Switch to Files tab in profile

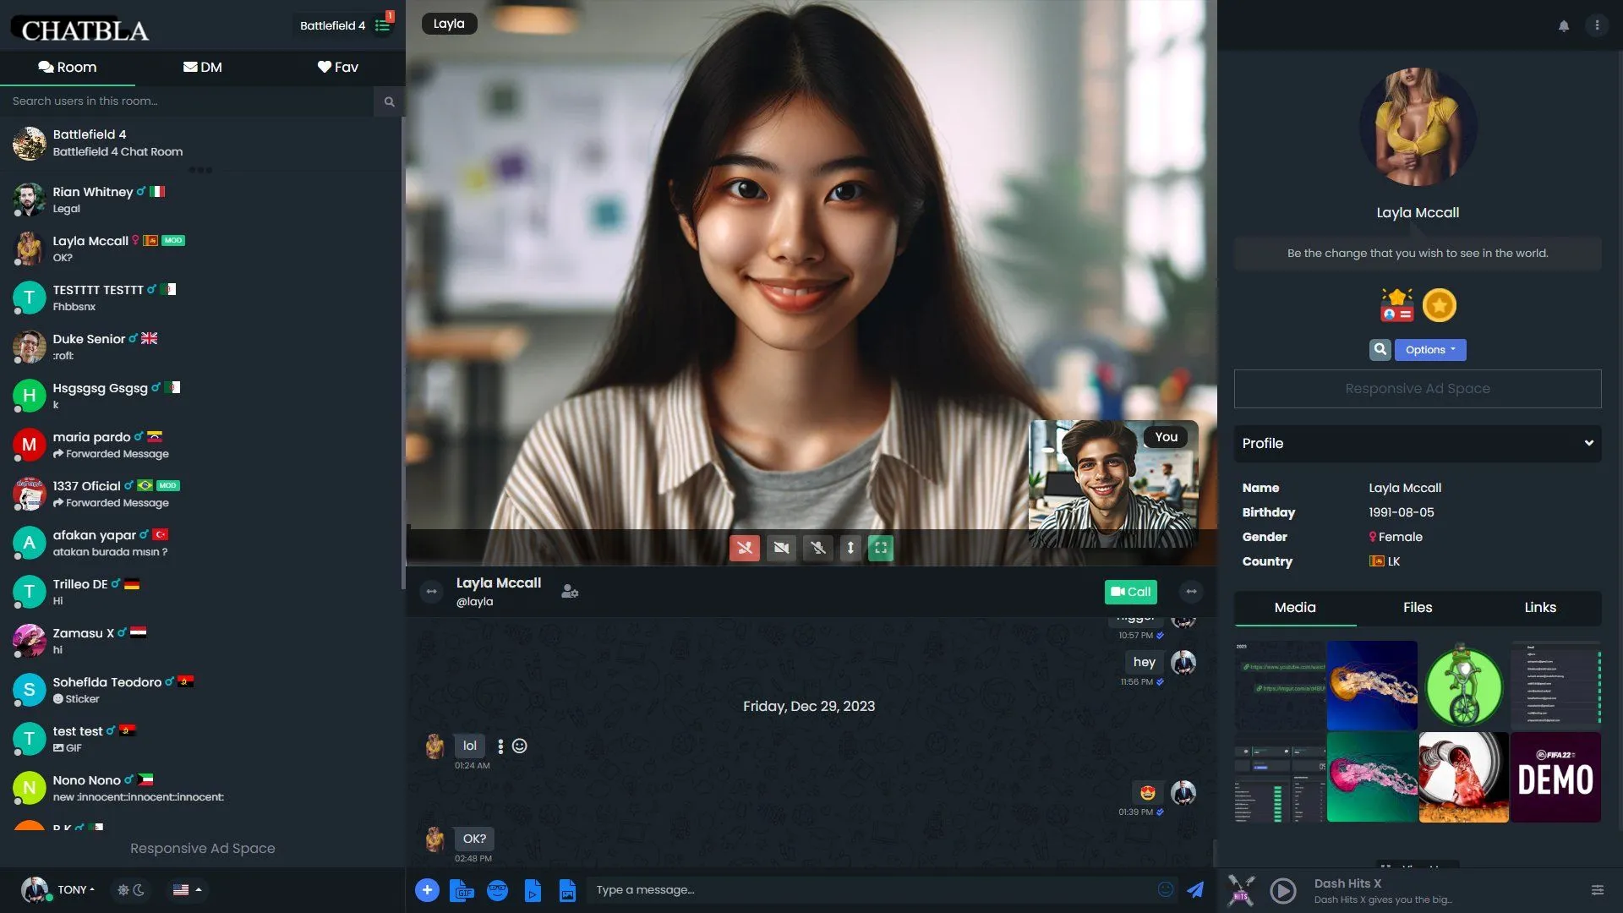point(1418,608)
